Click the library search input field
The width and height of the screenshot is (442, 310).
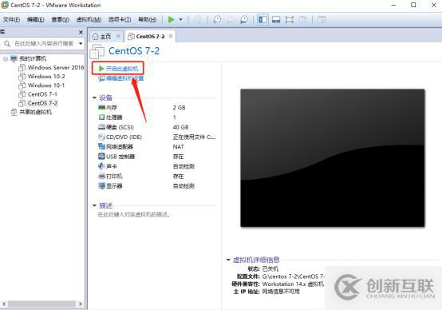coord(44,43)
